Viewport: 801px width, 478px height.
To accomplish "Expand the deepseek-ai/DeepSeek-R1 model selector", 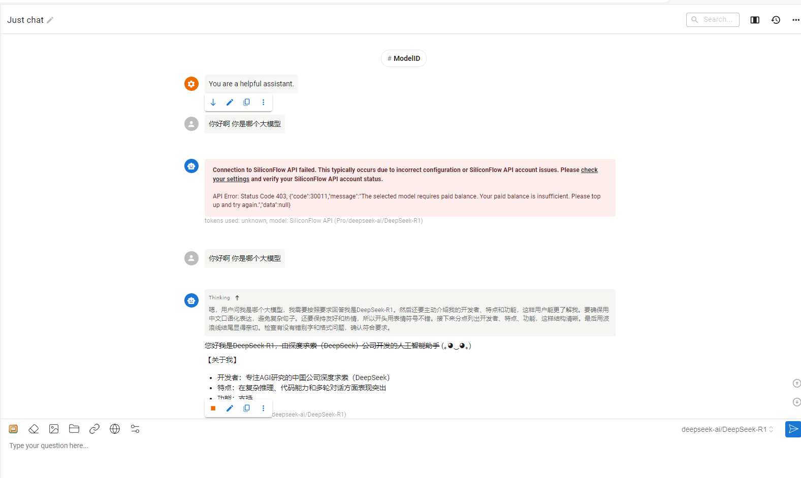I will pyautogui.click(x=727, y=429).
